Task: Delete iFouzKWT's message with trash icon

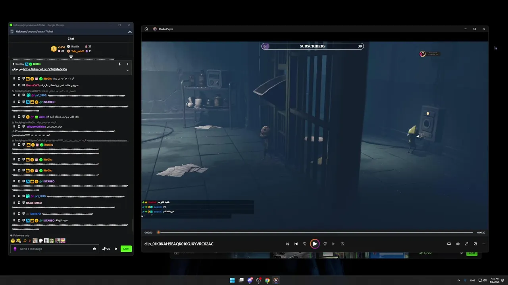Action: 14,85
